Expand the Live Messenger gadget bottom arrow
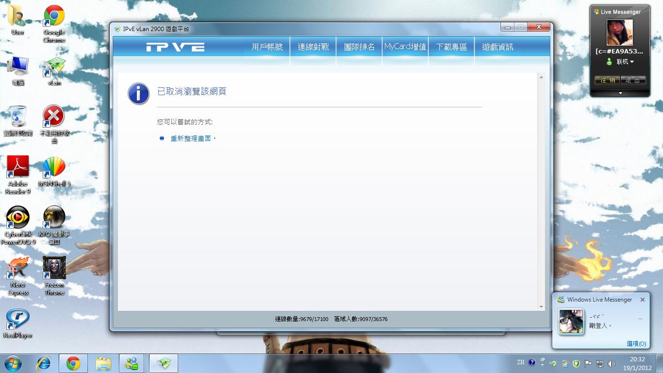Image resolution: width=663 pixels, height=373 pixels. 620,93
